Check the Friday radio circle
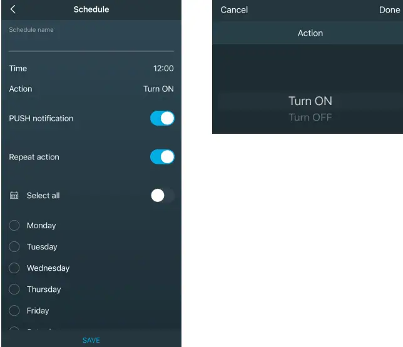 click(x=14, y=311)
